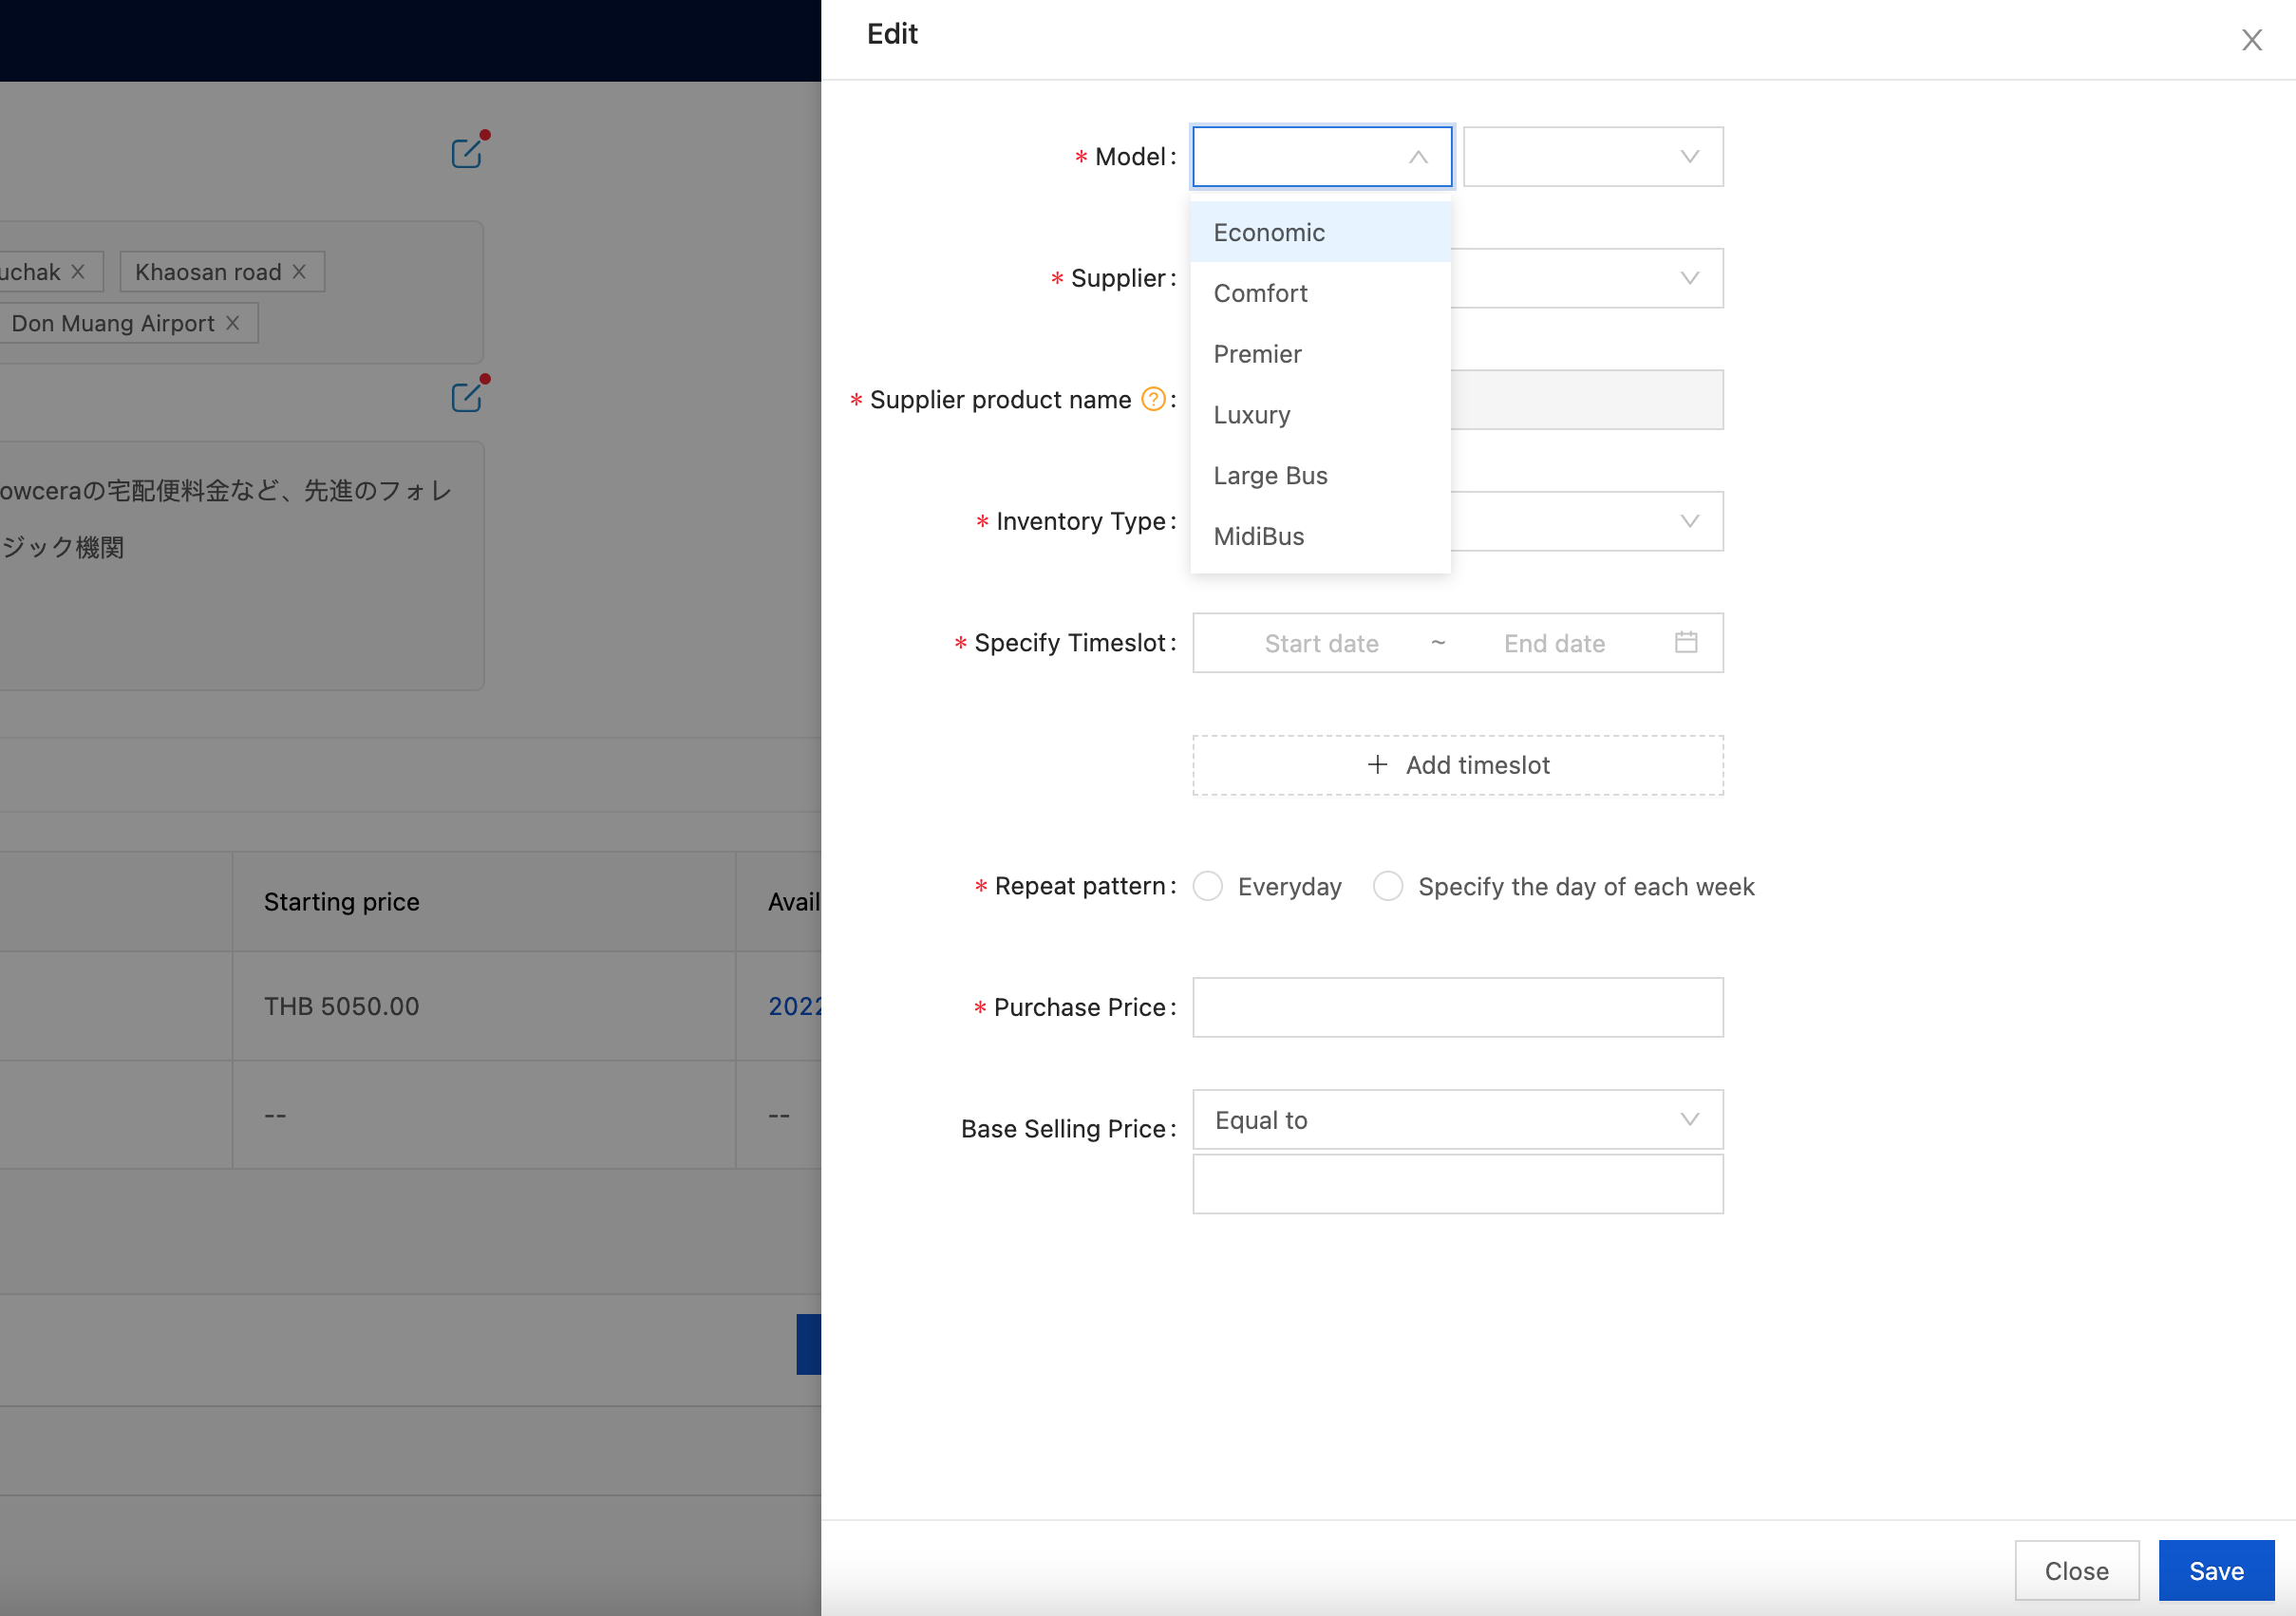2296x1616 pixels.
Task: Click the Close button
Action: pos(2076,1570)
